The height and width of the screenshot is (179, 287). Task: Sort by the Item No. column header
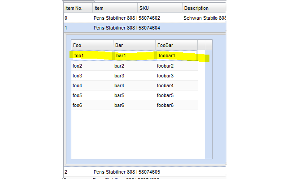[77, 8]
